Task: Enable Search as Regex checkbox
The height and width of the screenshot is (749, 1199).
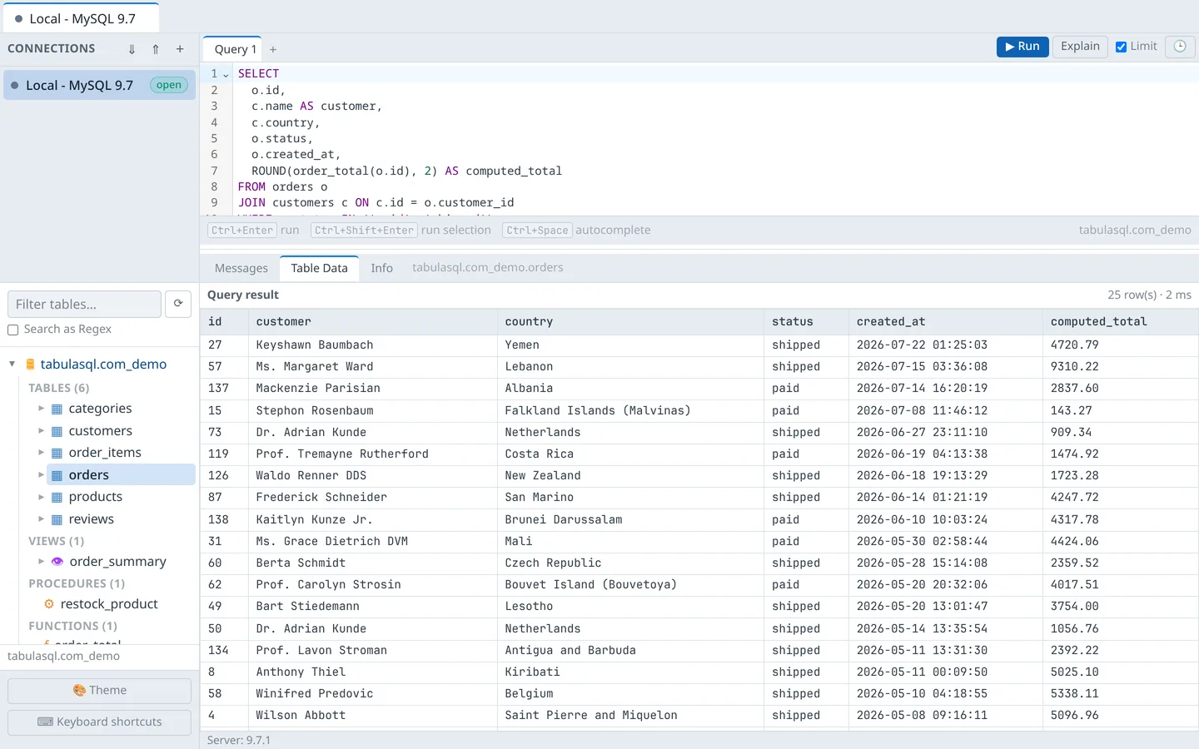Action: click(13, 330)
